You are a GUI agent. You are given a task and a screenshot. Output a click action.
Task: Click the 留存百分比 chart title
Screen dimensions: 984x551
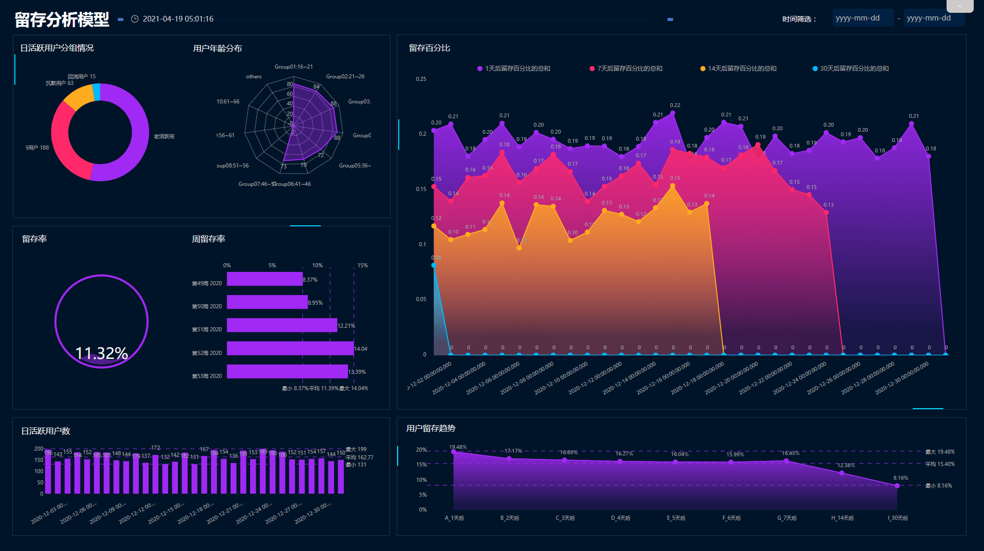(x=429, y=48)
